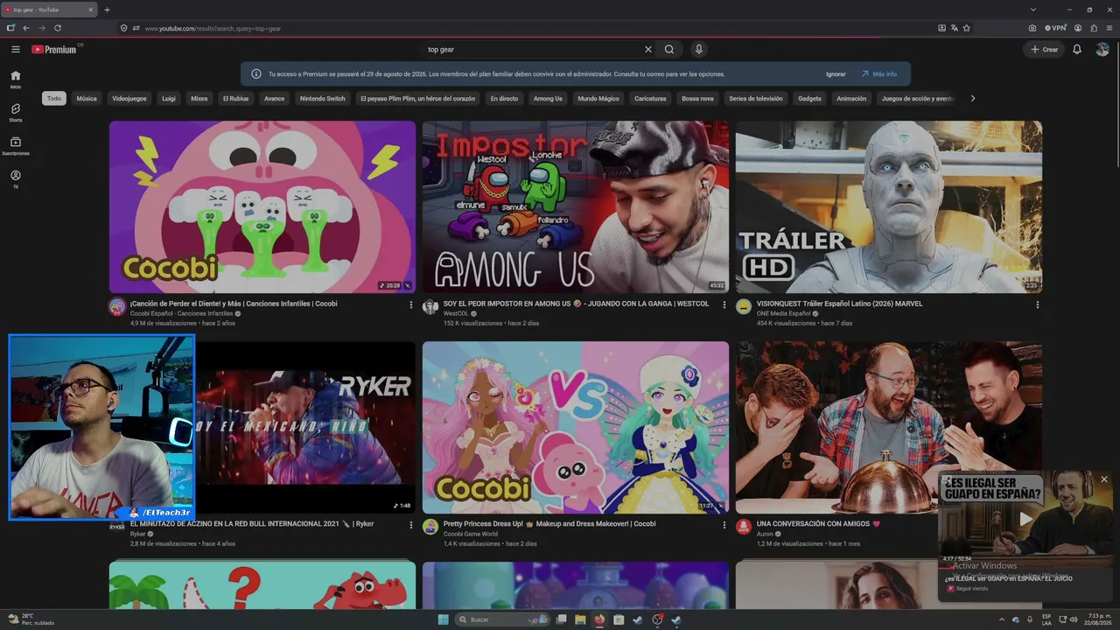The width and height of the screenshot is (1120, 630).
Task: Play the miniplayer video
Action: tap(1026, 518)
